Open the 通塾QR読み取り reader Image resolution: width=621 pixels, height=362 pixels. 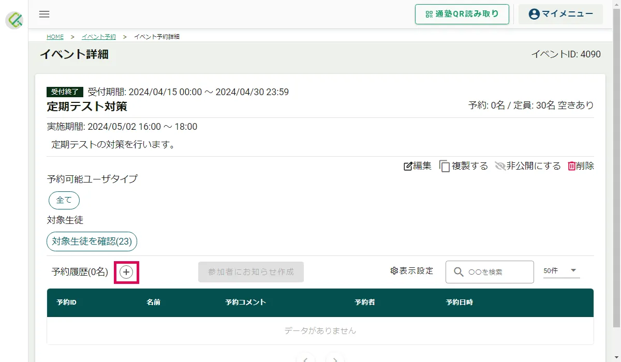point(462,14)
